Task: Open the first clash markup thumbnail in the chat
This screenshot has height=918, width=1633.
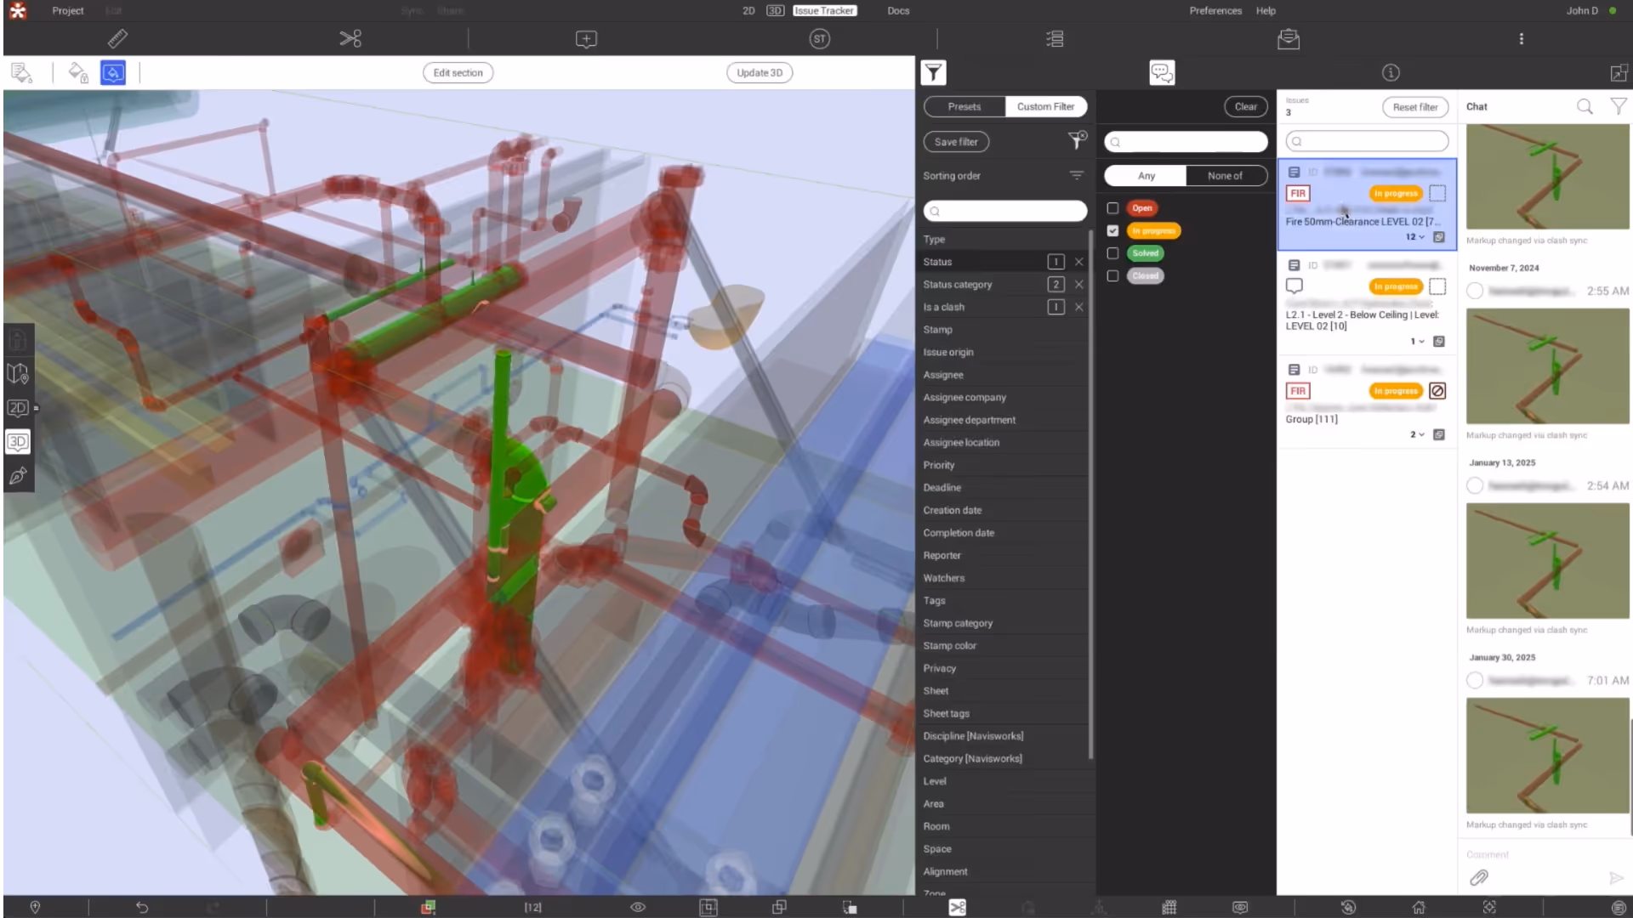Action: [1547, 177]
